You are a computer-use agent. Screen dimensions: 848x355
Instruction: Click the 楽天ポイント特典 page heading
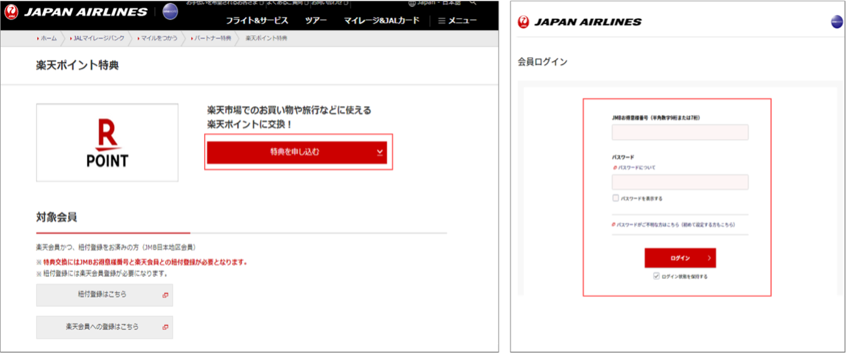[77, 65]
